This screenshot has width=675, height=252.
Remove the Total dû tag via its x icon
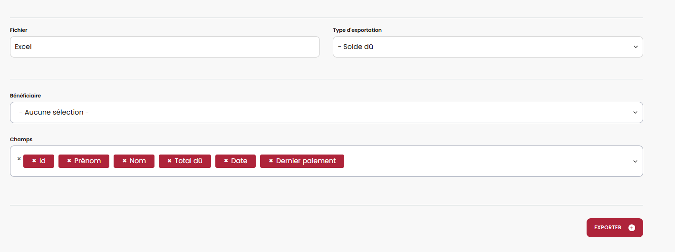169,161
